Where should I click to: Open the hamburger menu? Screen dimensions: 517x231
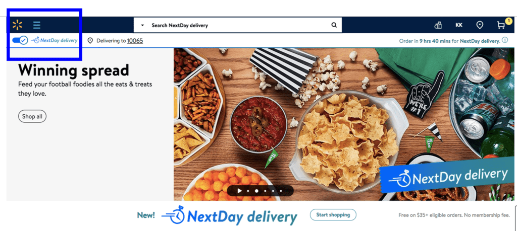tap(36, 25)
